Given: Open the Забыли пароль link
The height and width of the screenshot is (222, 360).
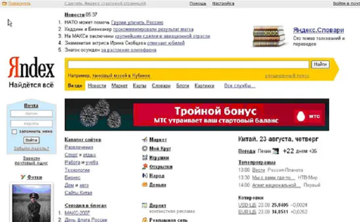Looking at the screenshot, I should coord(31,148).
